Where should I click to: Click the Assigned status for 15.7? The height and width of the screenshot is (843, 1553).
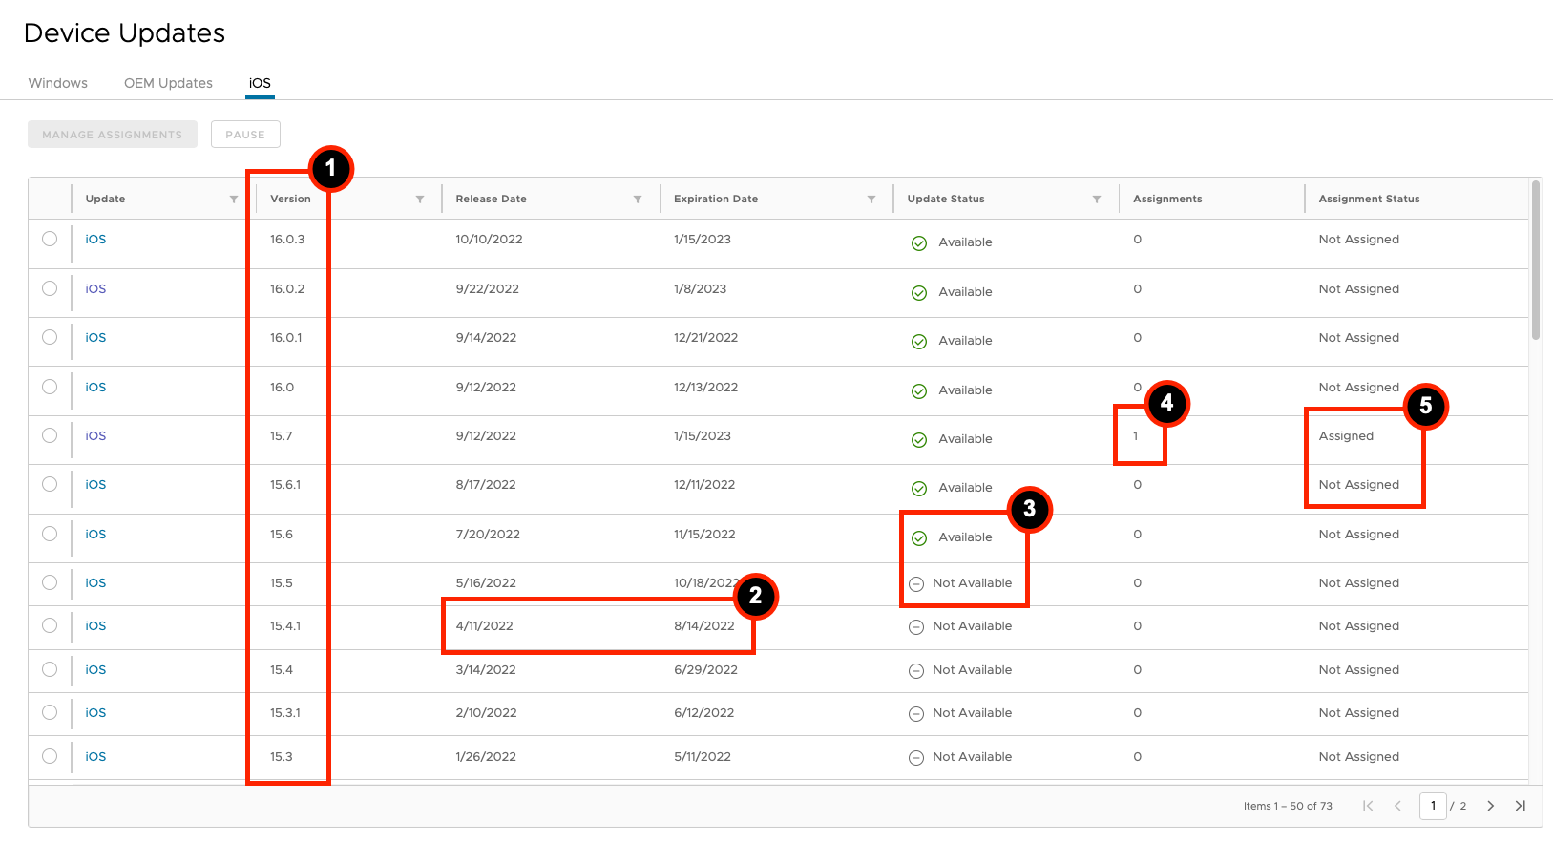coord(1346,436)
